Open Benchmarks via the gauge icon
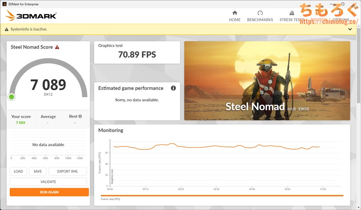This screenshot has width=361, height=210. click(260, 14)
